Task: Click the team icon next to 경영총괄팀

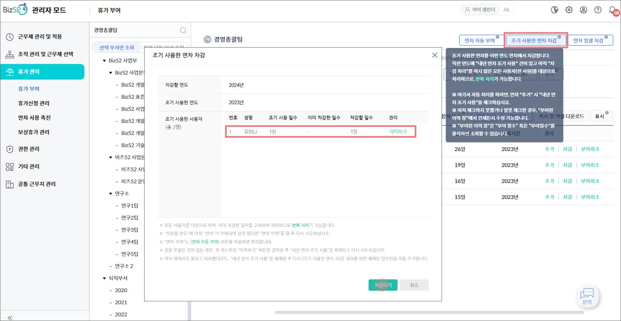Action: [207, 39]
